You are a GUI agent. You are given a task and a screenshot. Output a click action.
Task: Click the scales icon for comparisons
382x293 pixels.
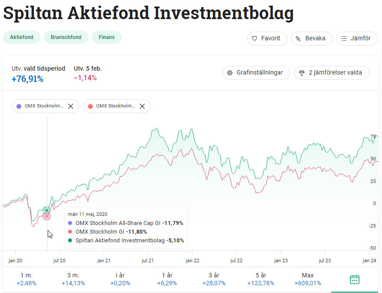click(302, 73)
